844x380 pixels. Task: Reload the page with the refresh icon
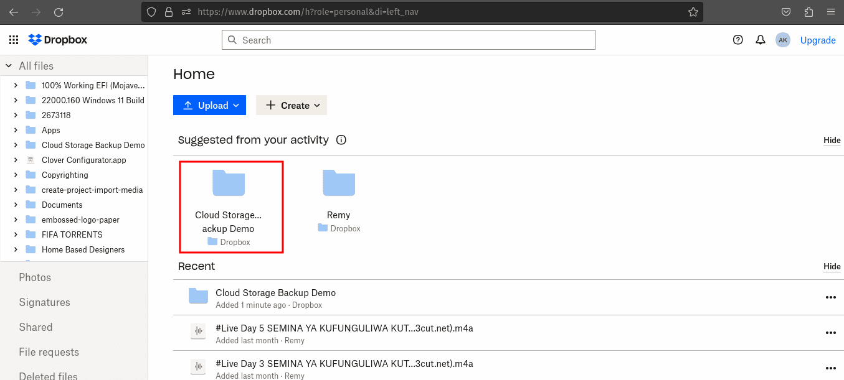tap(59, 12)
